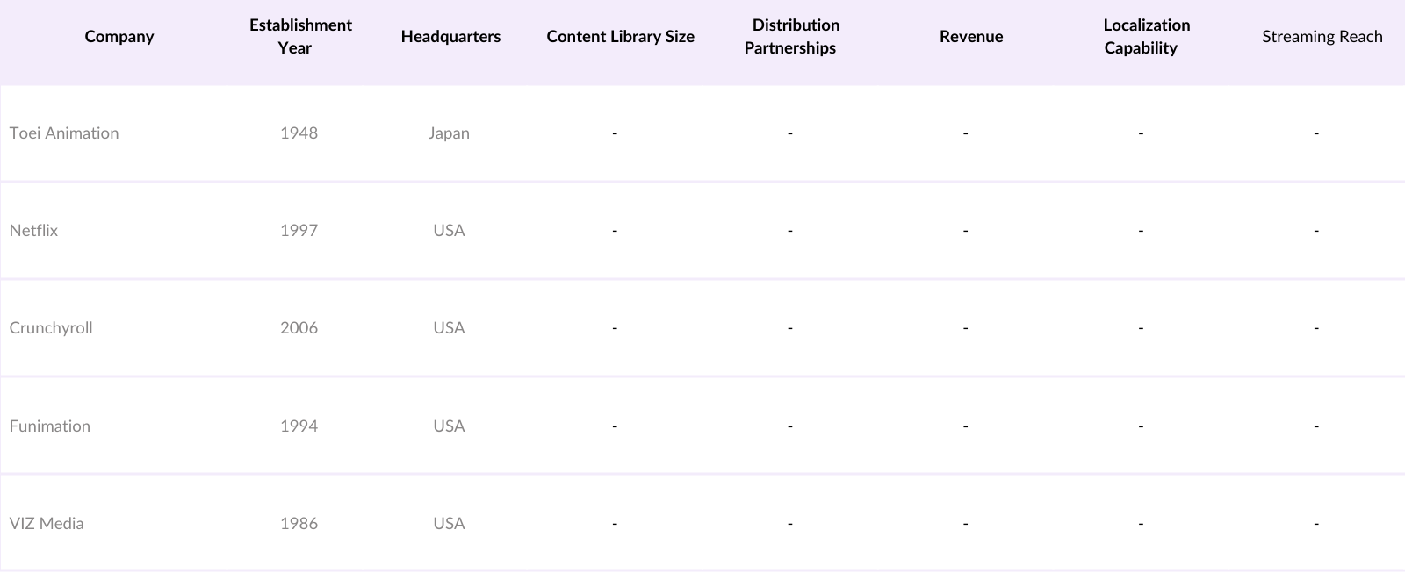Viewport: 1405px width, 573px height.
Task: Click the Distribution Partnerships column header
Action: click(790, 37)
